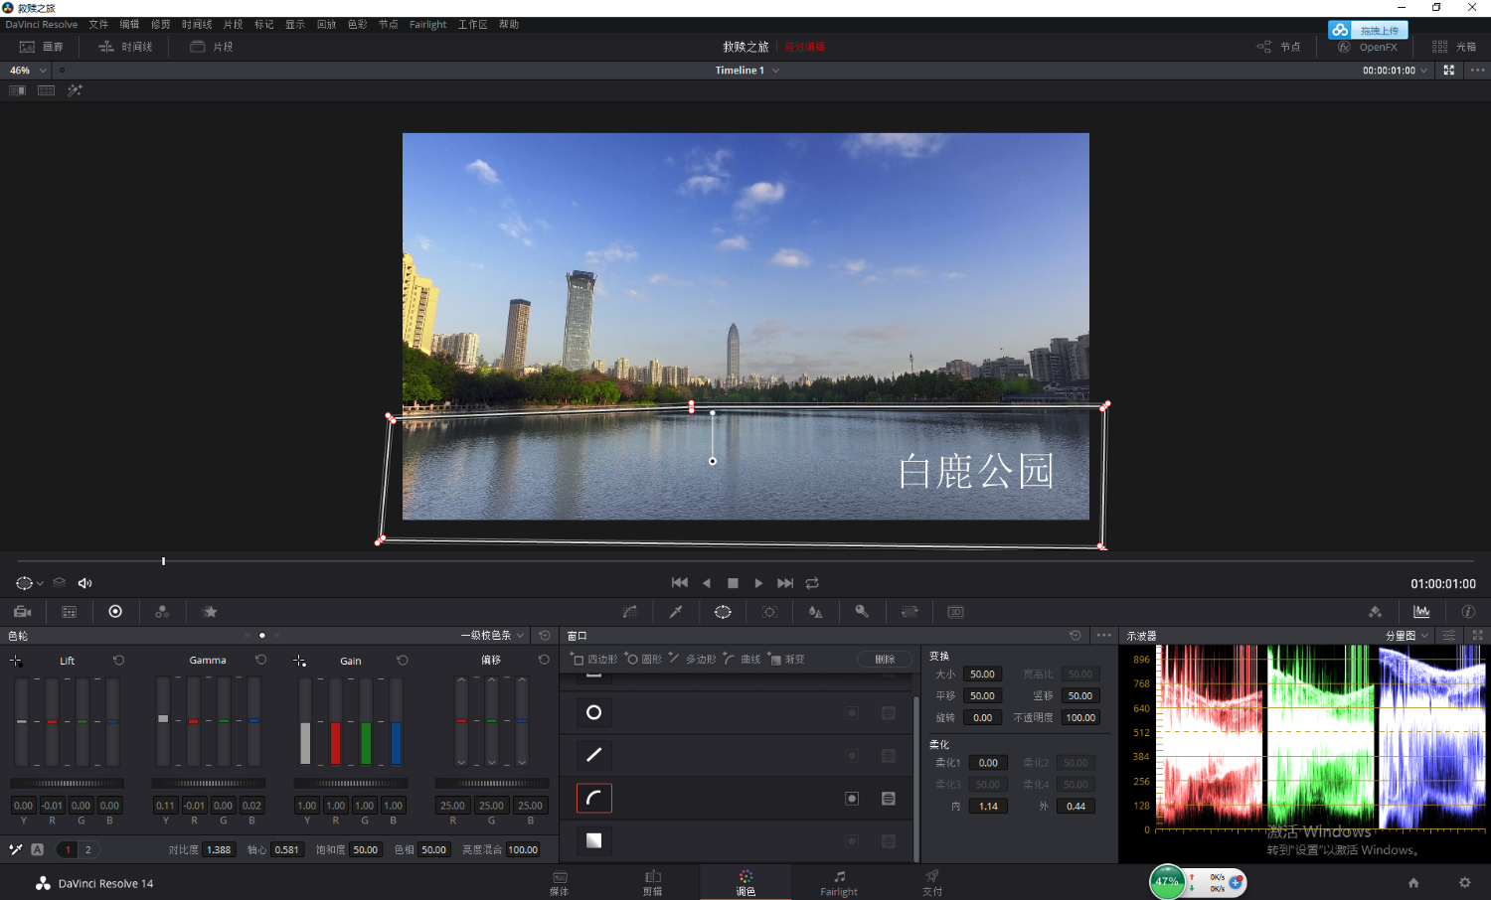Click the 删除 window button
1491x900 pixels.
pos(885,660)
